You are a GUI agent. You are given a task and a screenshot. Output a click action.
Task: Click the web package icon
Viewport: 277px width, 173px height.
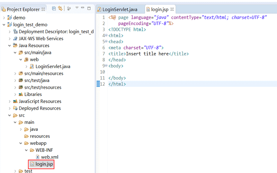(26, 60)
